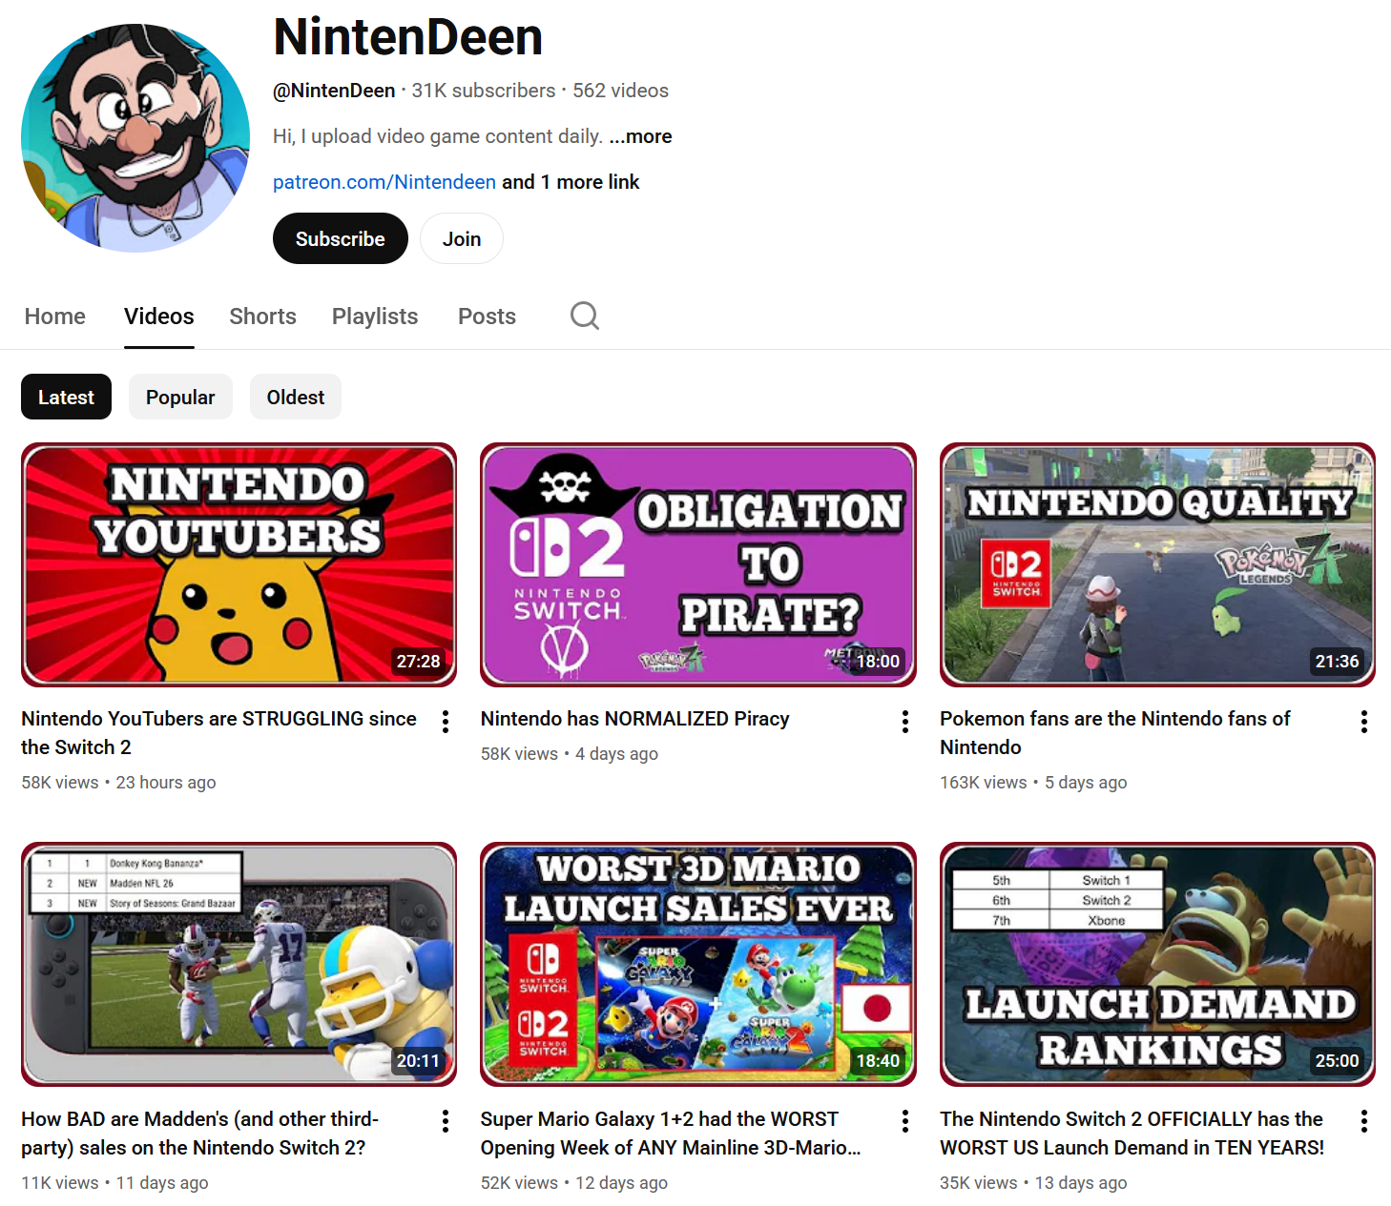Click '562 videos' text
This screenshot has width=1391, height=1206.
tap(620, 91)
